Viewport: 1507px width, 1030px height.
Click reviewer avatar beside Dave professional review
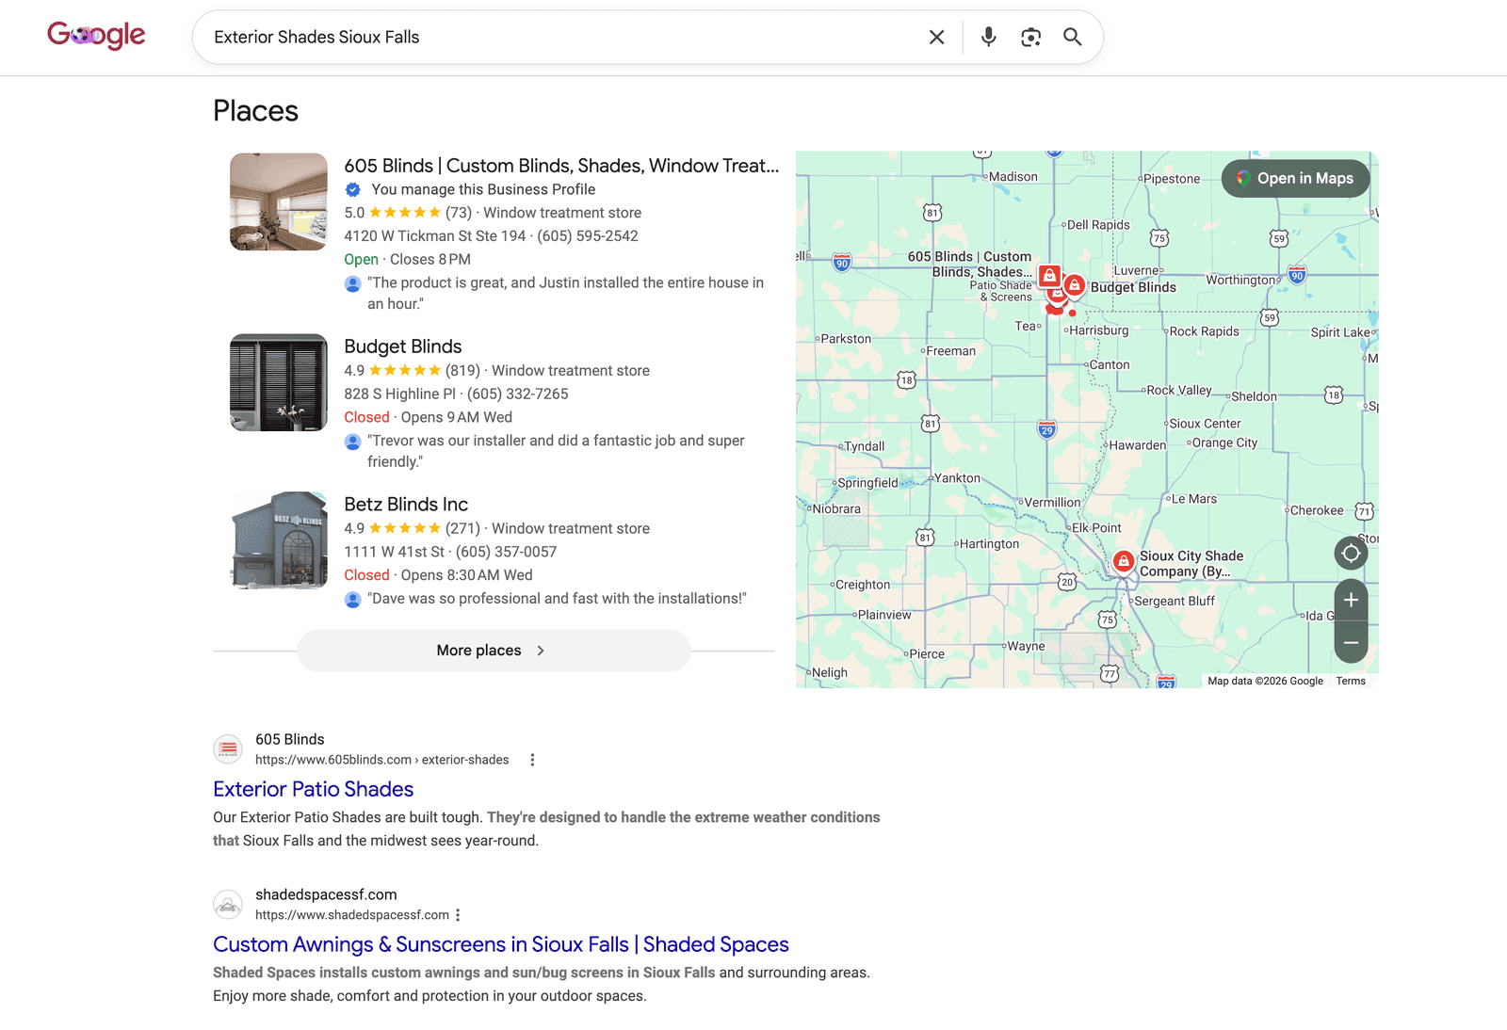[x=353, y=600]
